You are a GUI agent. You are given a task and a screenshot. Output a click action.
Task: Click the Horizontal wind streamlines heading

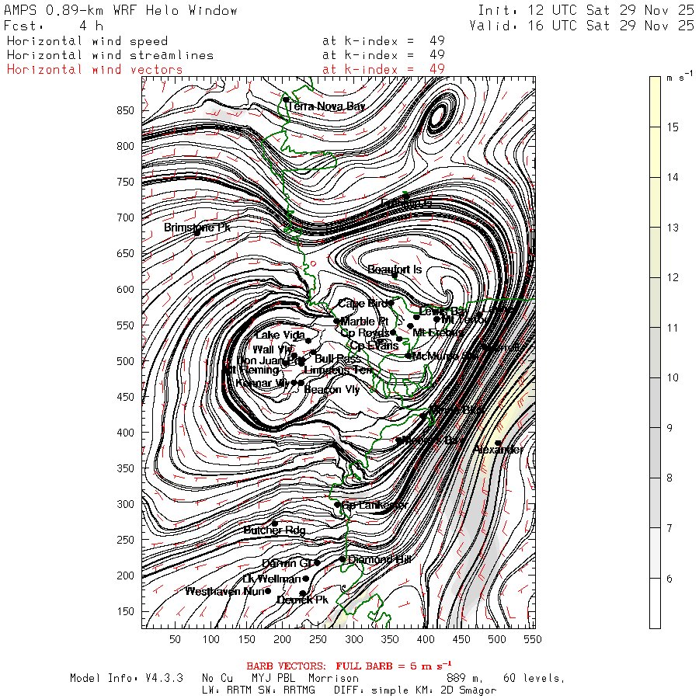(110, 55)
